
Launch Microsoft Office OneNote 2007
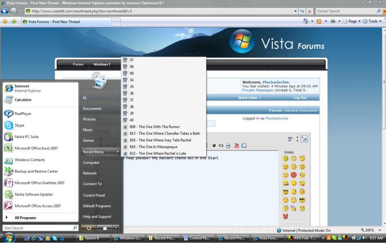click(x=41, y=183)
